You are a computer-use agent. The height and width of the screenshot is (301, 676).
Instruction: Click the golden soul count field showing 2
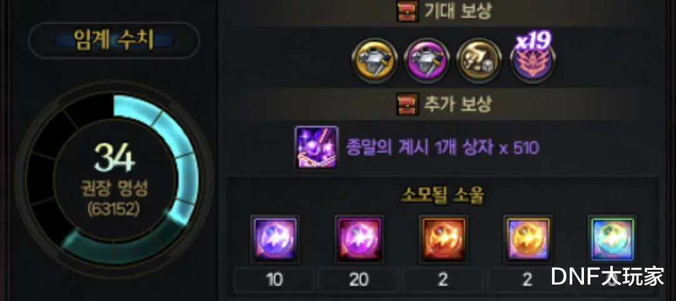pyautogui.click(x=527, y=280)
